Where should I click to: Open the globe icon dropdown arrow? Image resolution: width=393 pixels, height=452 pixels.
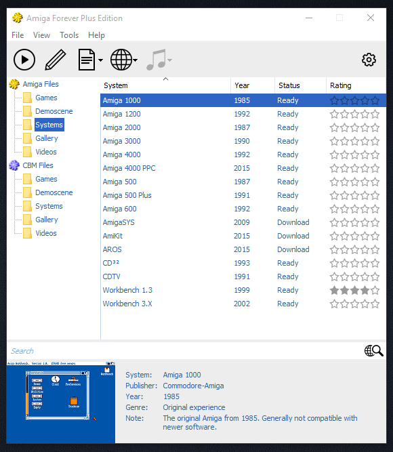(136, 60)
